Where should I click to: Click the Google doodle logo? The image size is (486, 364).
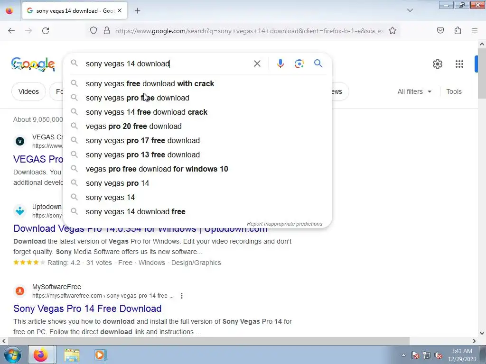pyautogui.click(x=33, y=64)
